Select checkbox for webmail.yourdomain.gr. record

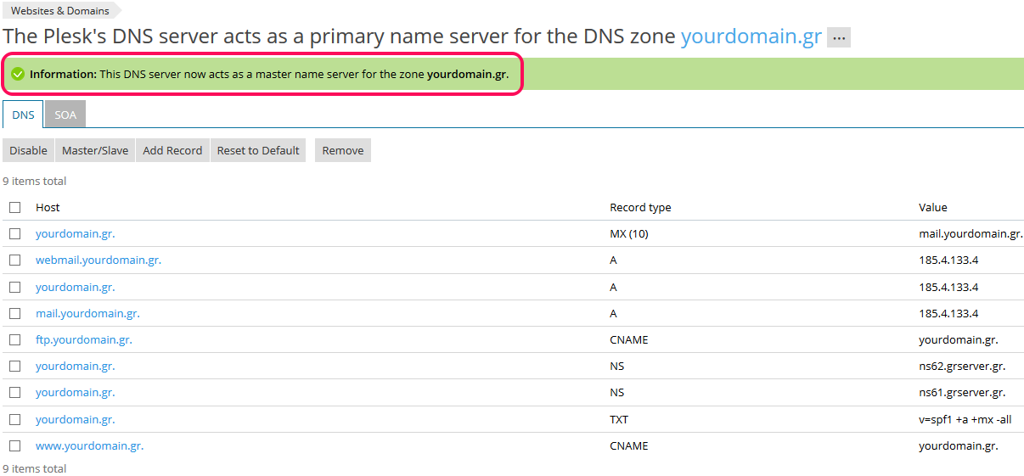[x=15, y=260]
